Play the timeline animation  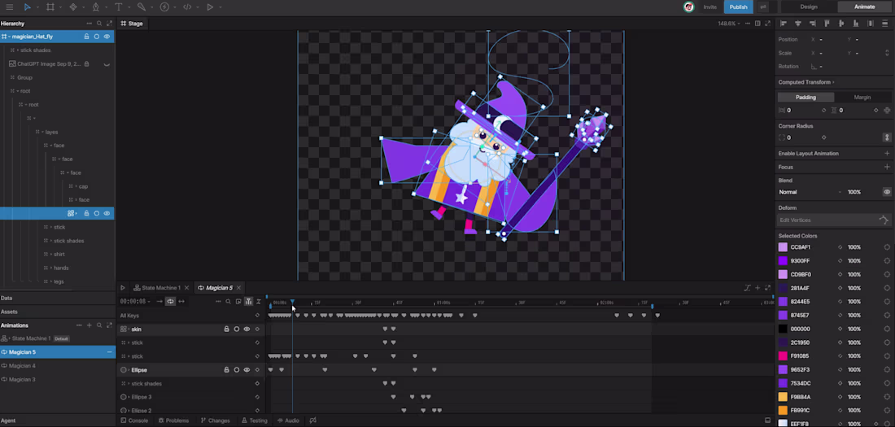tap(122, 288)
